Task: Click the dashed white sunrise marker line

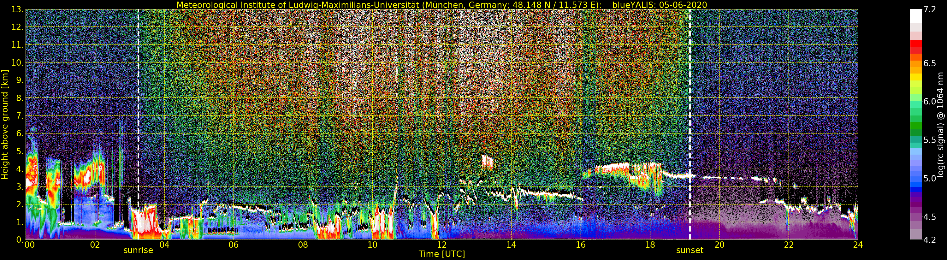Action: click(138, 124)
